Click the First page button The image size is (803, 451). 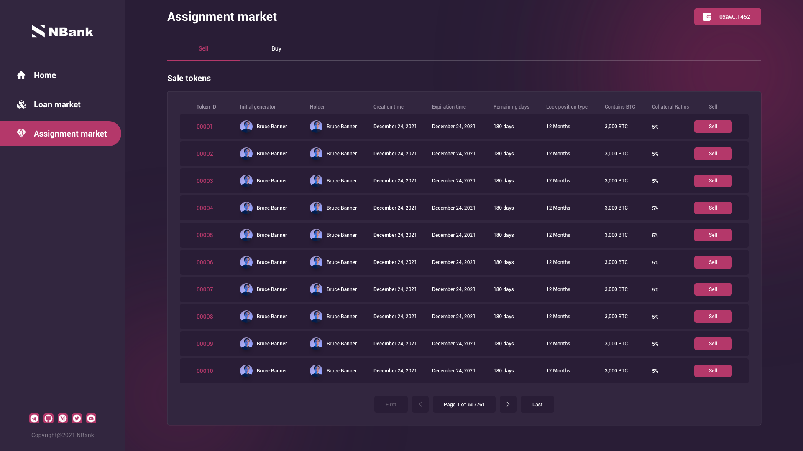click(391, 404)
